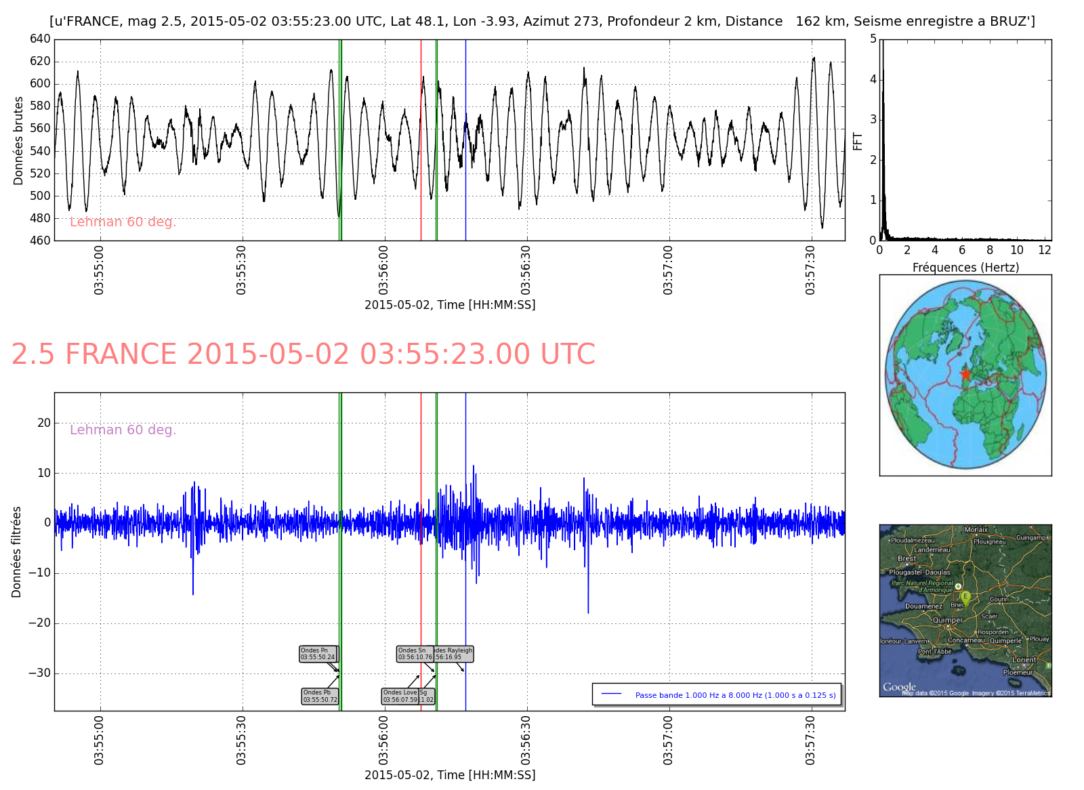Click the park marker near Parc d'Armorique
The width and height of the screenshot is (1084, 790).
(x=958, y=586)
